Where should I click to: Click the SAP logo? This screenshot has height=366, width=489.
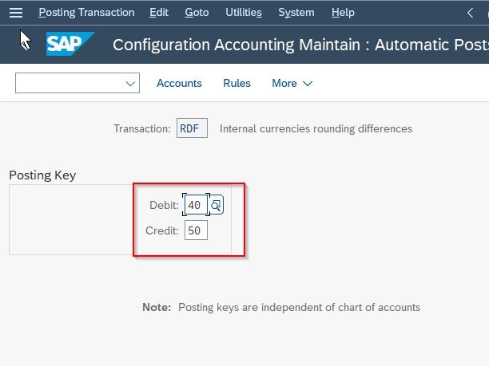(70, 44)
